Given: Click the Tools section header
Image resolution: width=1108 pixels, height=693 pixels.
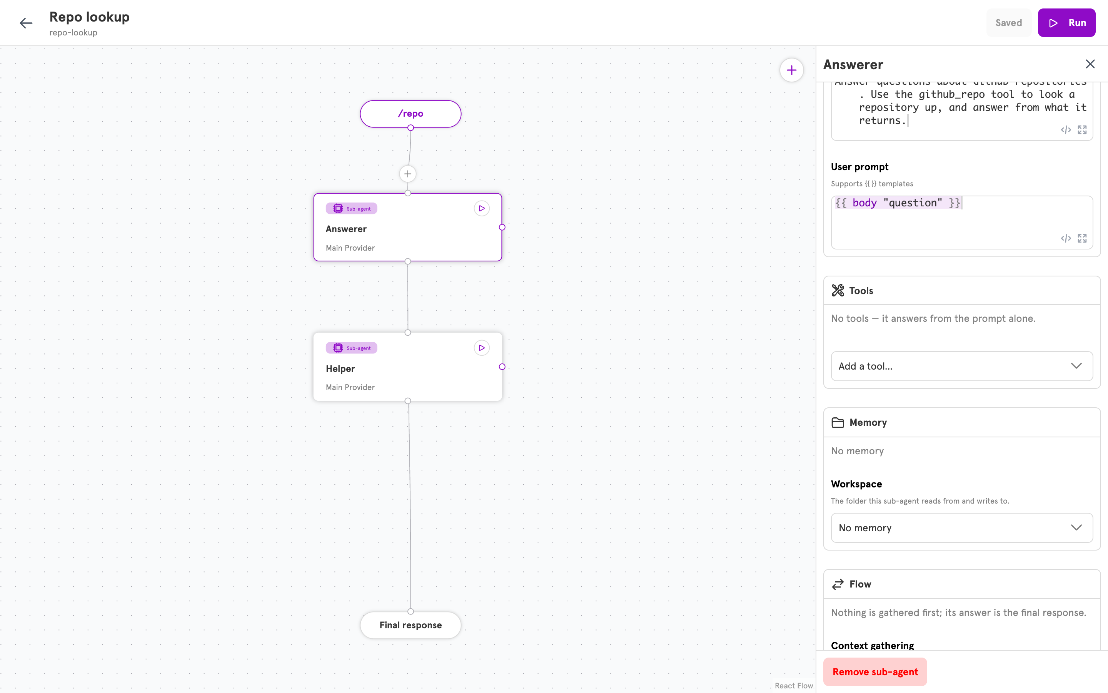Looking at the screenshot, I should click(961, 291).
